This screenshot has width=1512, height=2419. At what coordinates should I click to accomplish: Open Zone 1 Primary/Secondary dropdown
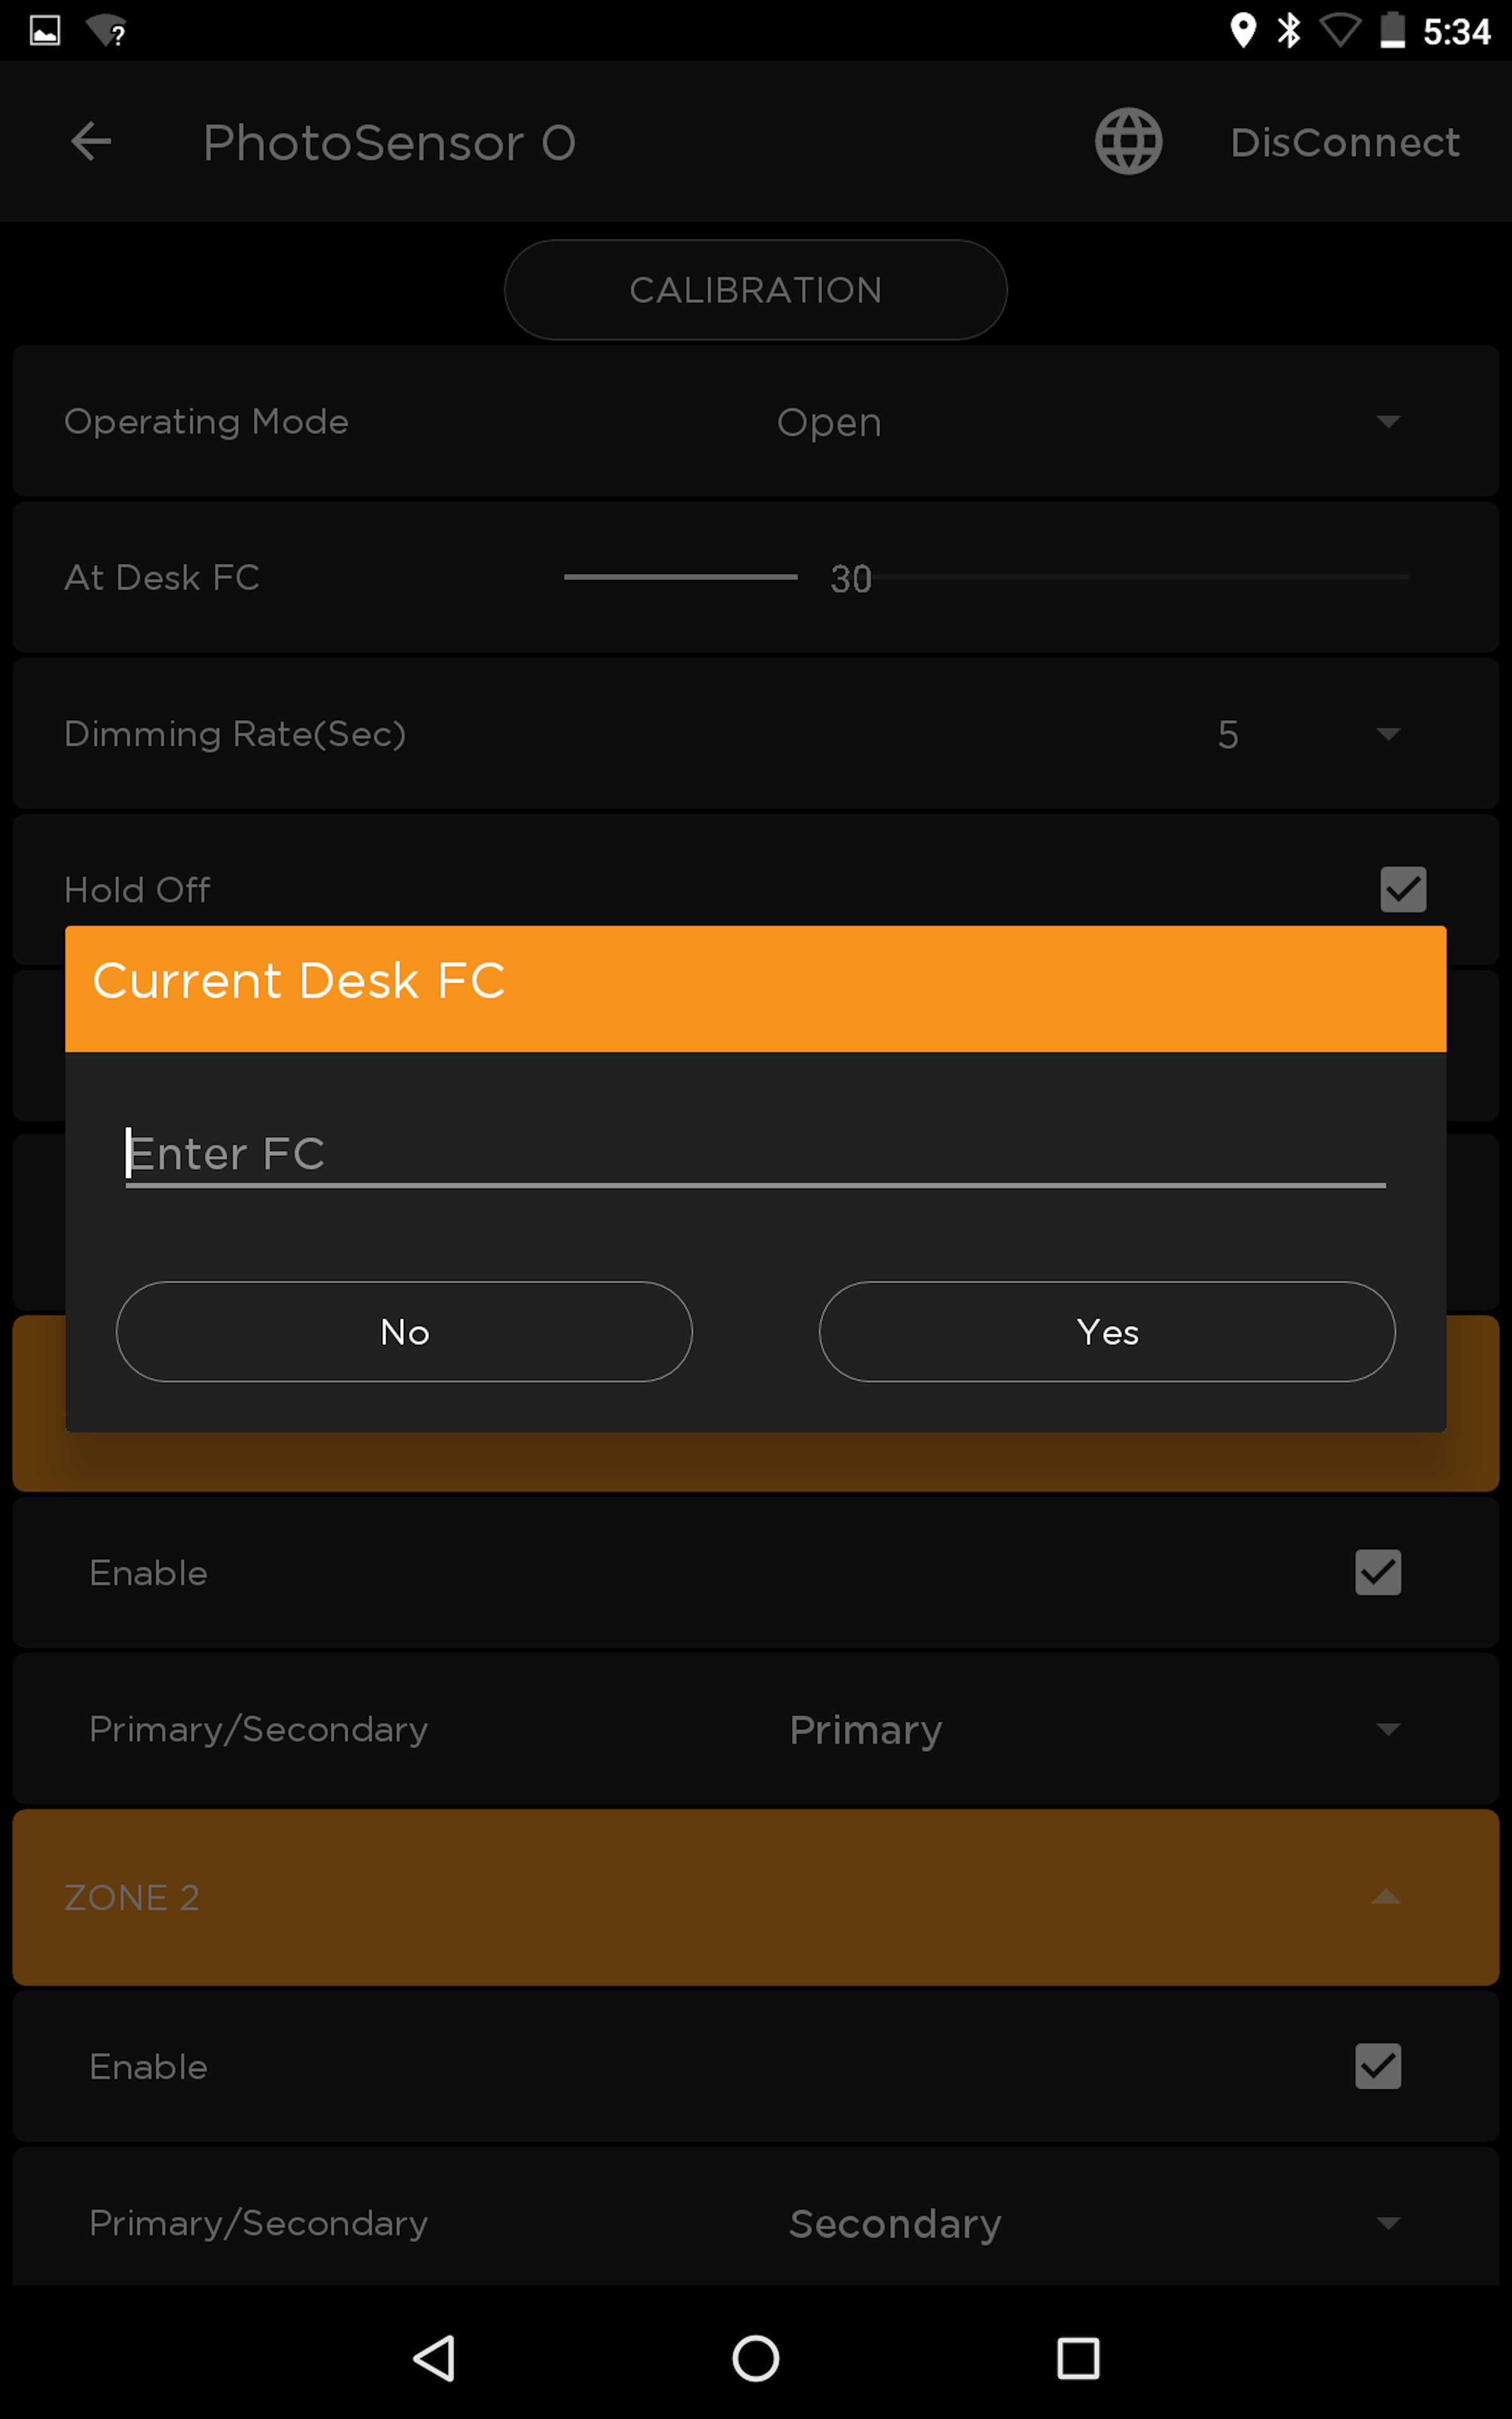1387,1729
